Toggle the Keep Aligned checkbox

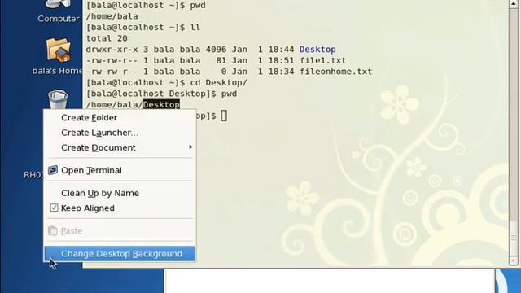pyautogui.click(x=54, y=208)
